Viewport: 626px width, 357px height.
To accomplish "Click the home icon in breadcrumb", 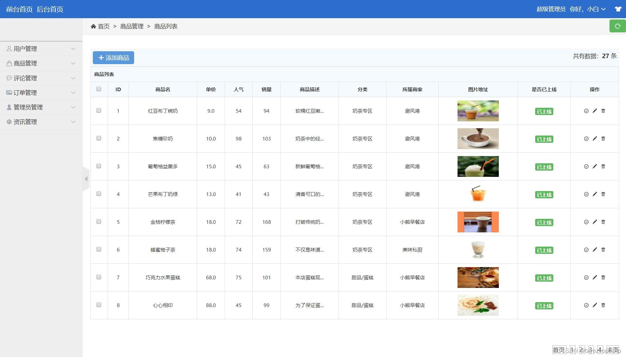I will point(93,26).
